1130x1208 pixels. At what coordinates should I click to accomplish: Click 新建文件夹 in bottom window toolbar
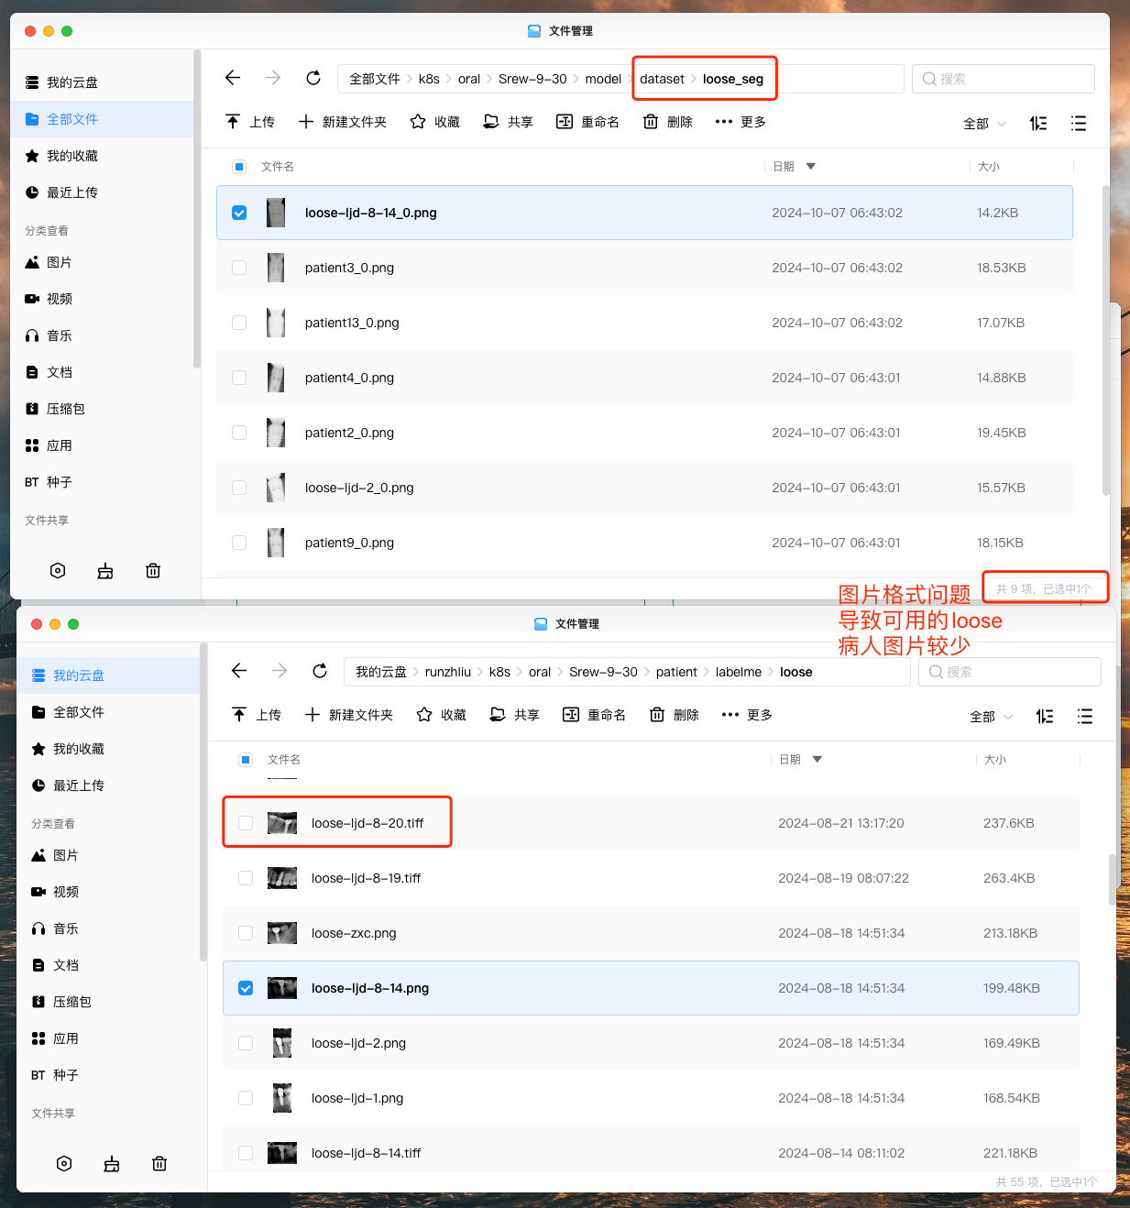tap(348, 715)
